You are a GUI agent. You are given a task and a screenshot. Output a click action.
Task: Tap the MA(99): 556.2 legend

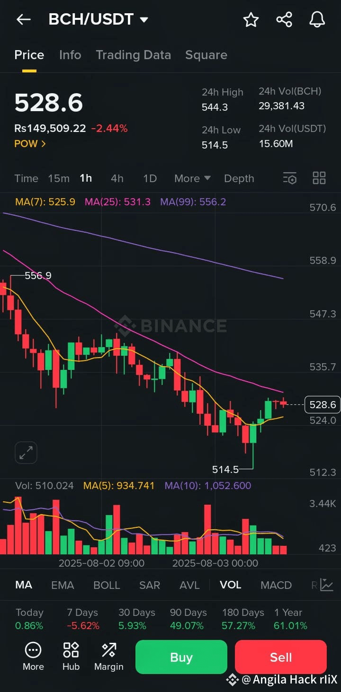(x=193, y=202)
